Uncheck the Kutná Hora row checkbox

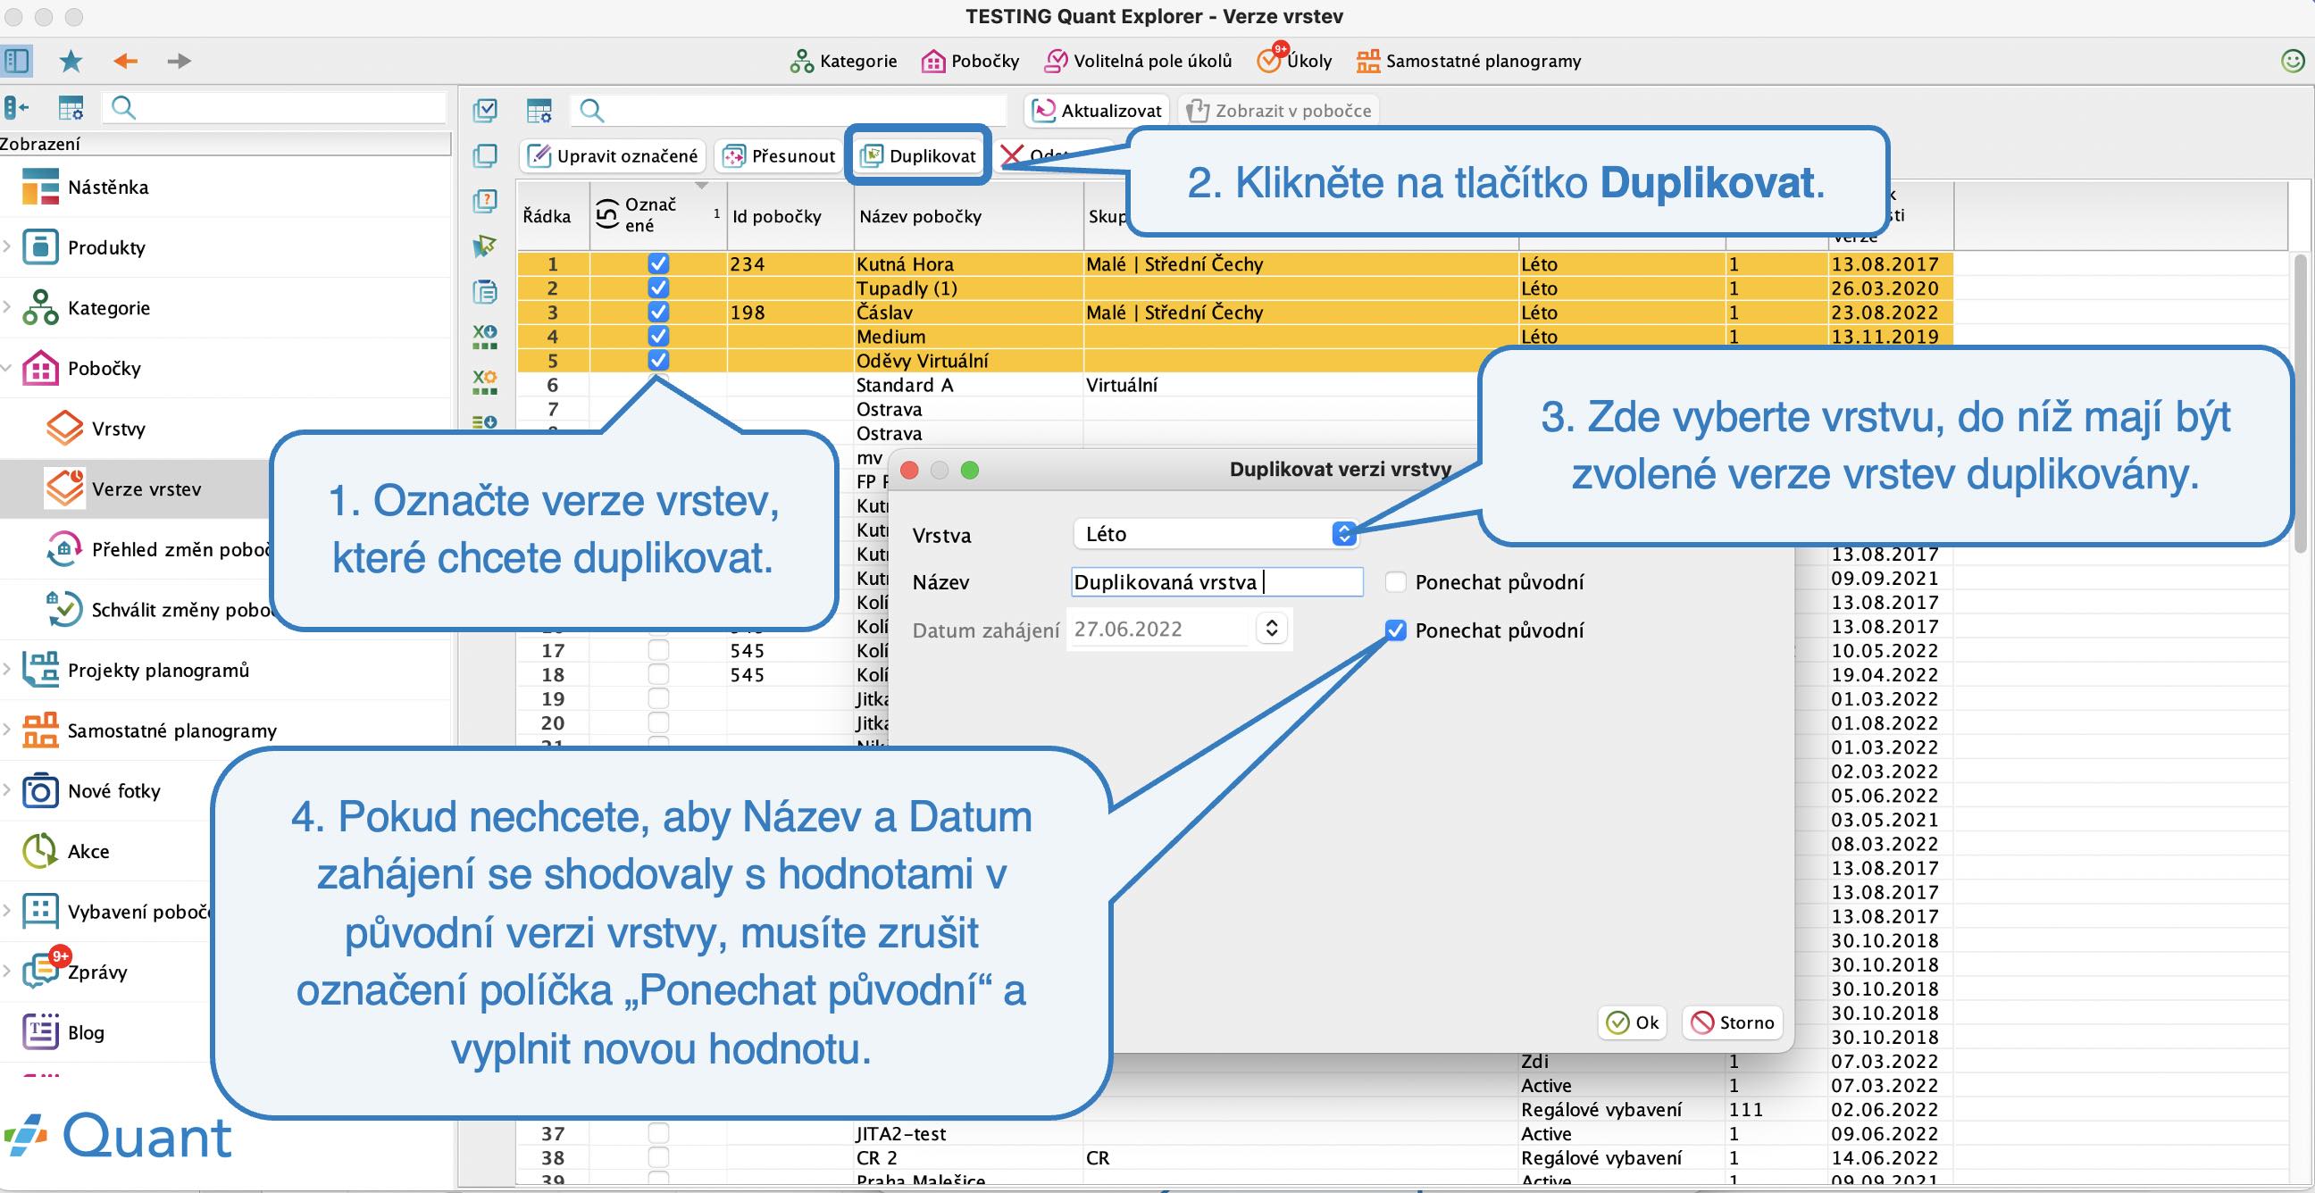coord(659,263)
